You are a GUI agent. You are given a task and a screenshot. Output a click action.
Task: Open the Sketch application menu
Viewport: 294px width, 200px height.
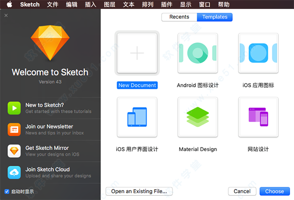30,4
